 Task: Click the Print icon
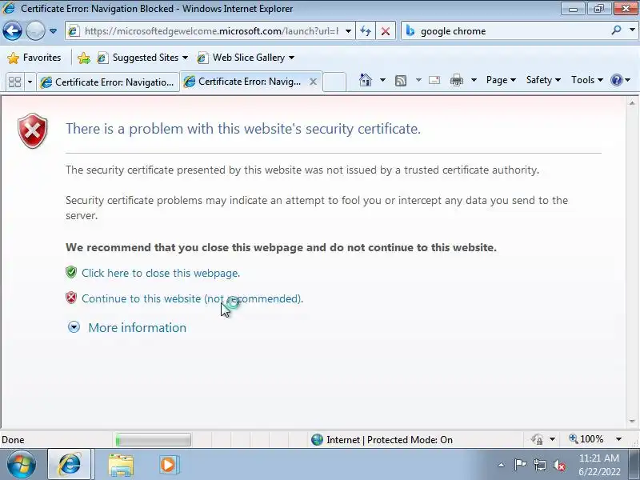456,81
